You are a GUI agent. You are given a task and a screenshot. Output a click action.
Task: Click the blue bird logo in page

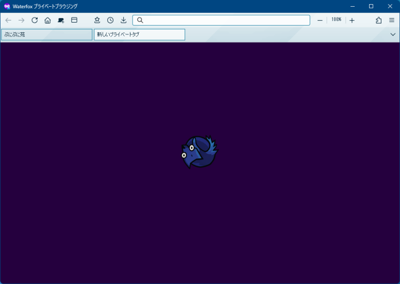pyautogui.click(x=199, y=152)
